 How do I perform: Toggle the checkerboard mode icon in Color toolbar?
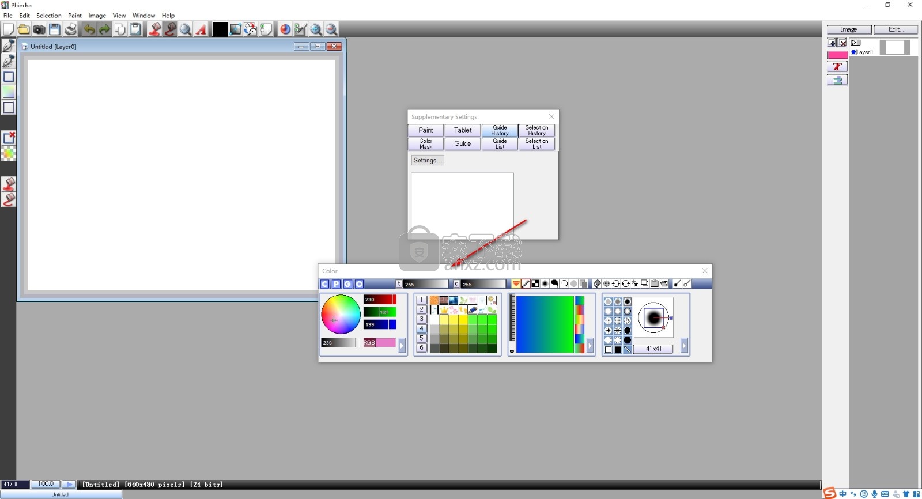click(x=535, y=283)
